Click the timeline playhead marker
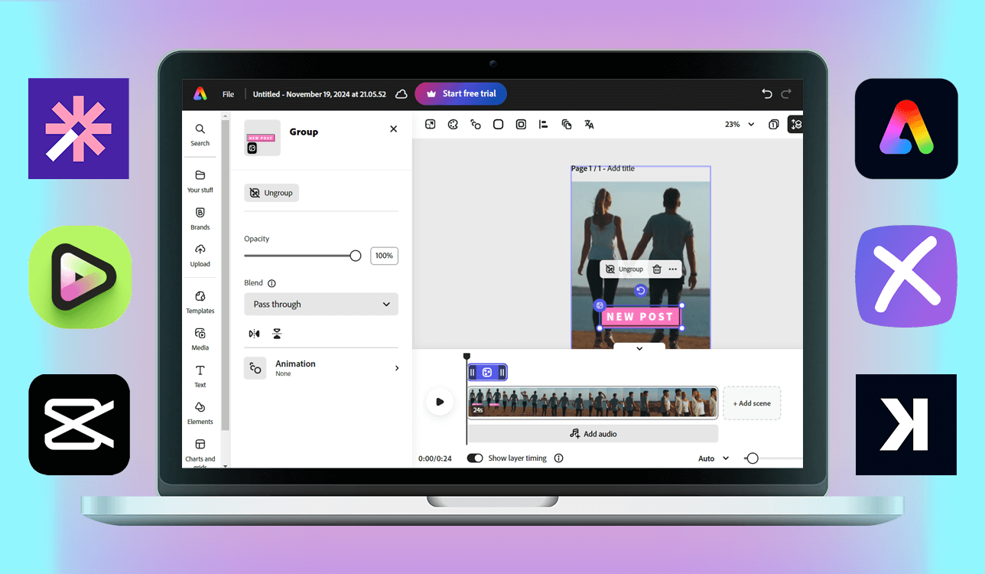Image resolution: width=985 pixels, height=574 pixels. pos(466,356)
